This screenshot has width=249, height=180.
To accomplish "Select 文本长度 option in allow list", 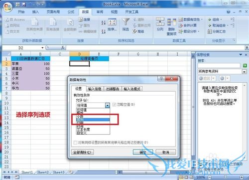I will [x=93, y=129].
